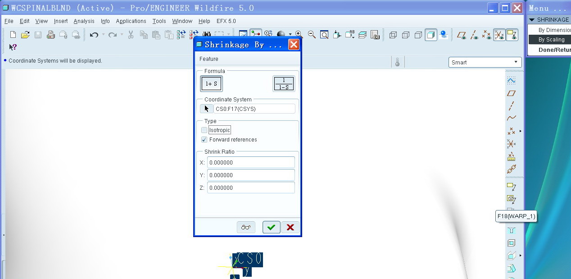The image size is (571, 279).
Task: Open the Feature menu in shrinkage dialog
Action: click(x=209, y=59)
